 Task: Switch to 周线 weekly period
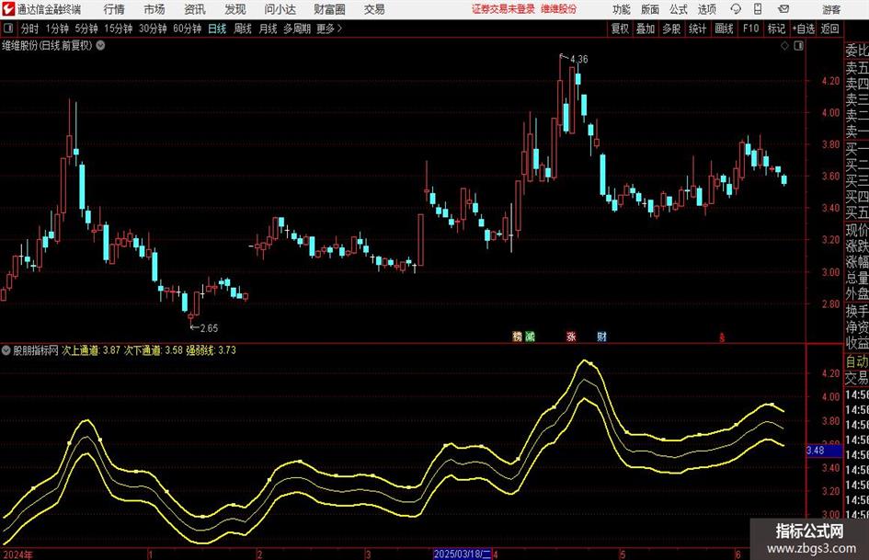pos(243,29)
